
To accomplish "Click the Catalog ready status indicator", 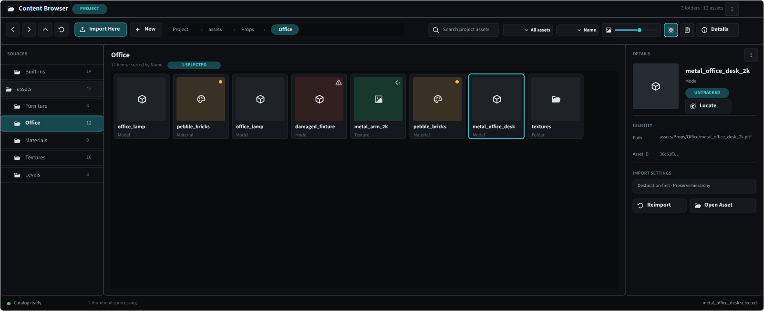I will point(24,303).
